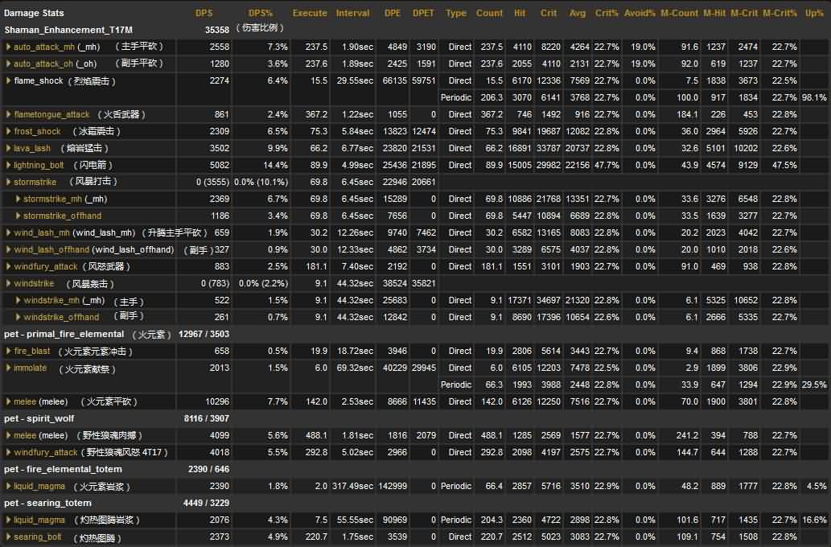
Task: Click the 12967 / 3503 primal_fire_elemental DPS value
Action: pyautogui.click(x=204, y=334)
